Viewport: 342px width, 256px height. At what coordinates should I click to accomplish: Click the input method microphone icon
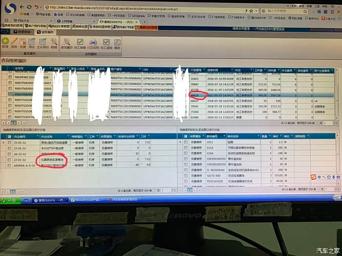coord(334,177)
